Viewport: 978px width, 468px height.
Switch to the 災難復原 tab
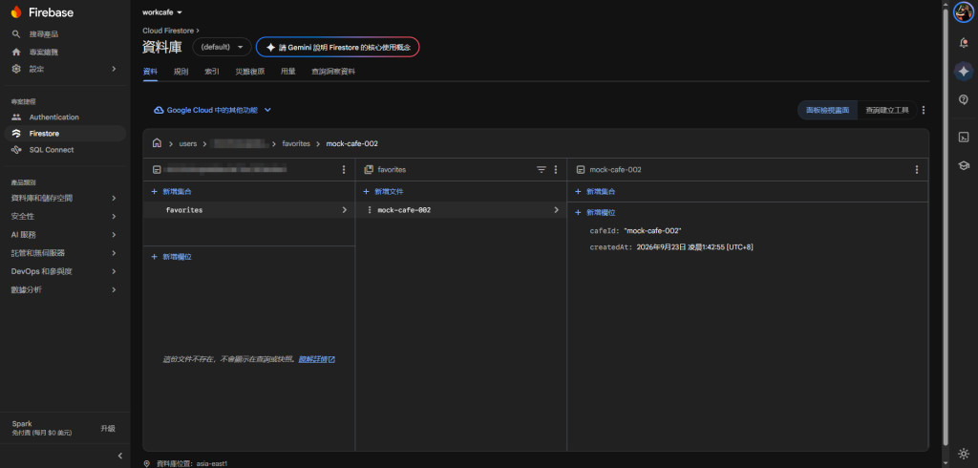(250, 72)
